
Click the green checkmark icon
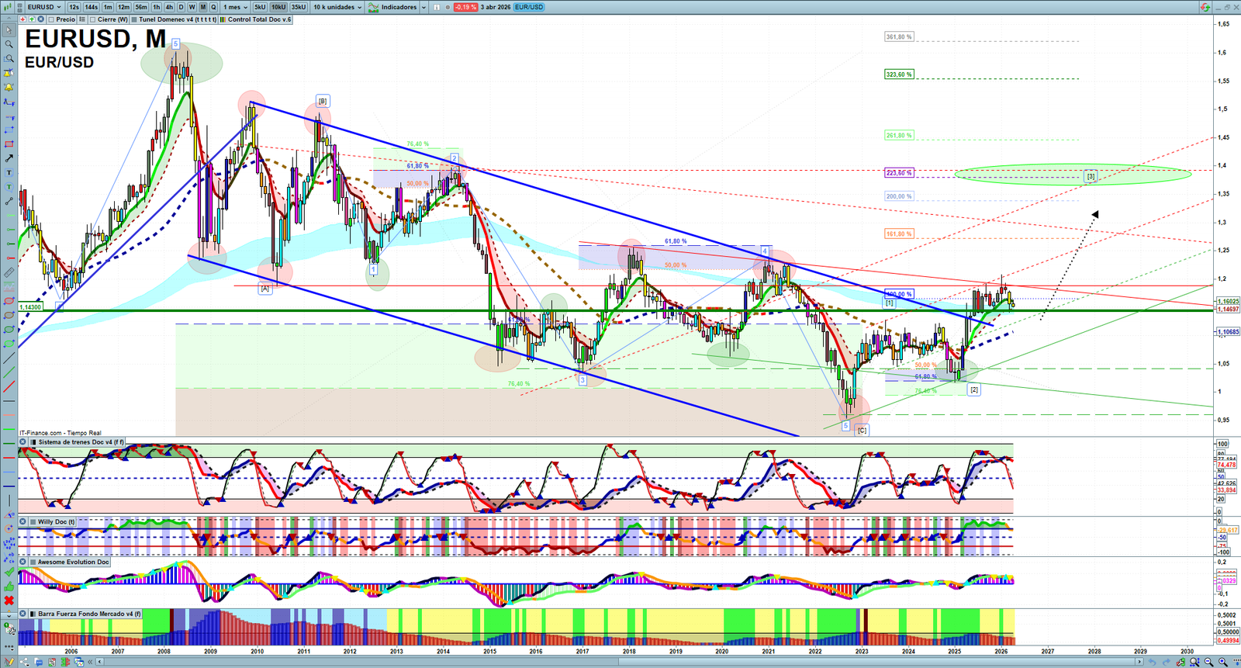[9, 572]
